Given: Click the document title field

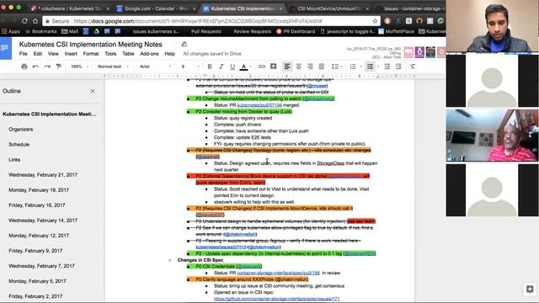Looking at the screenshot, I should 91,45.
